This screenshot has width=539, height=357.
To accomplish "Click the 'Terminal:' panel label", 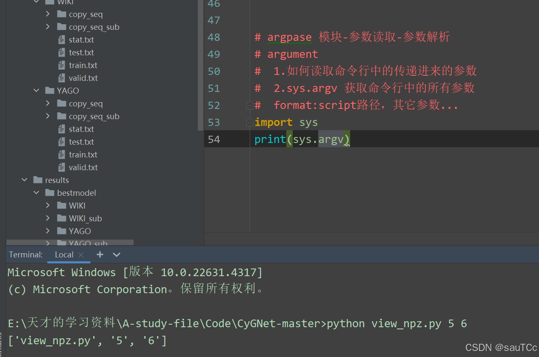I will [26, 254].
